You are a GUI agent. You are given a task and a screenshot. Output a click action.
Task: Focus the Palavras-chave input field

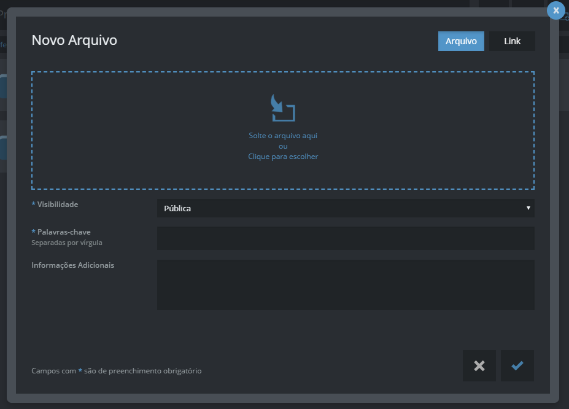(345, 238)
